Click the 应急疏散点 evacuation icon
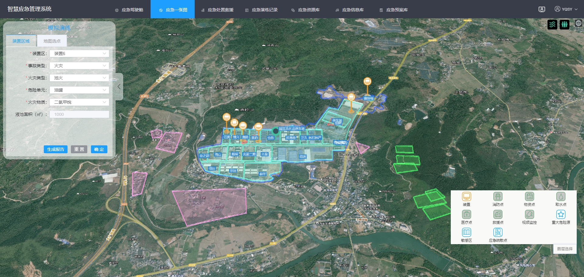This screenshot has width=584, height=277. 498,232
